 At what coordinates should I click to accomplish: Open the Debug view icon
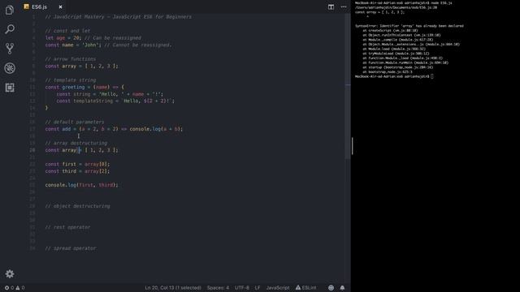pos(10,68)
